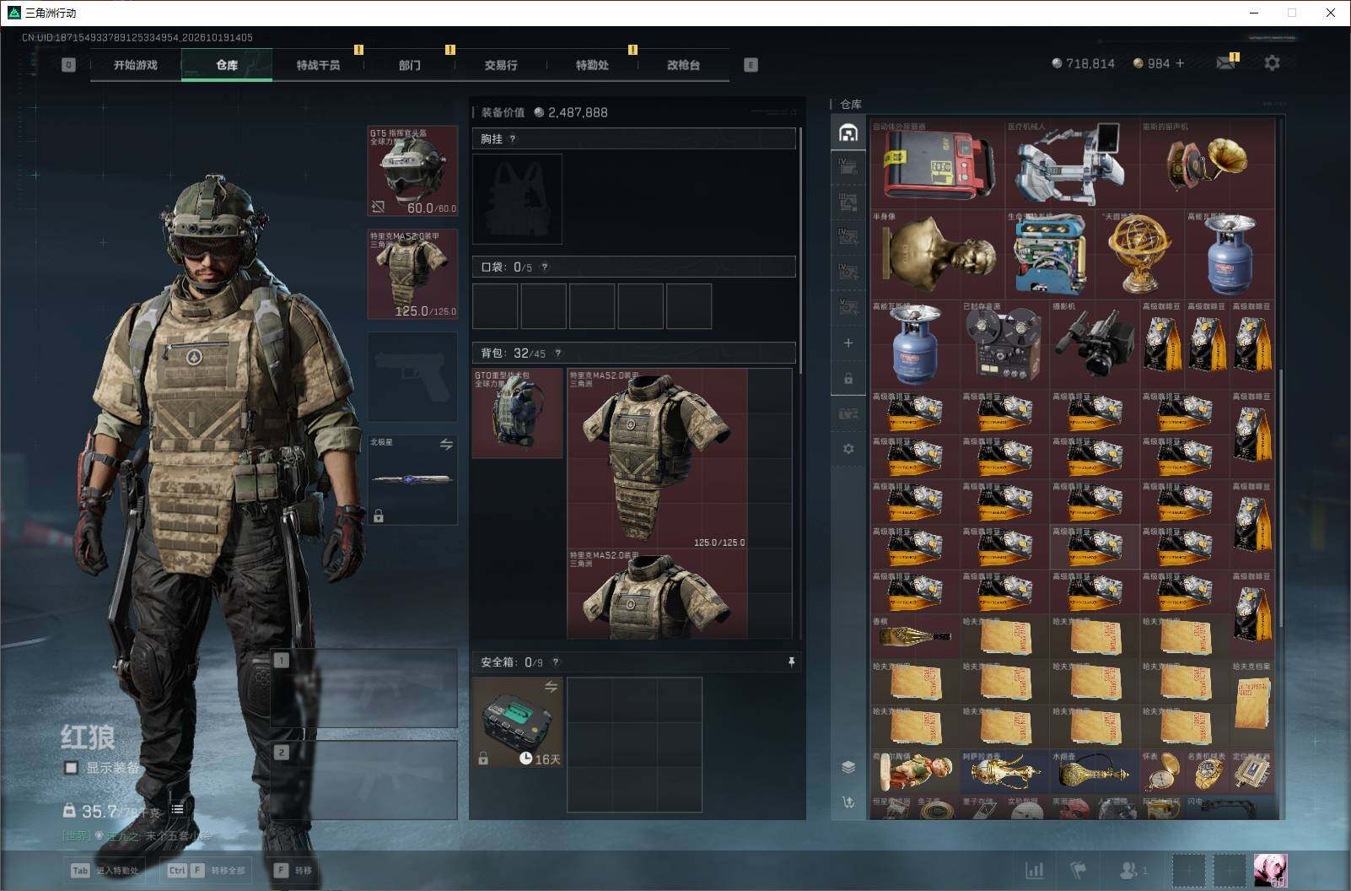Image resolution: width=1351 pixels, height=891 pixels.
Task: Swap the safe box container
Action: 551,686
